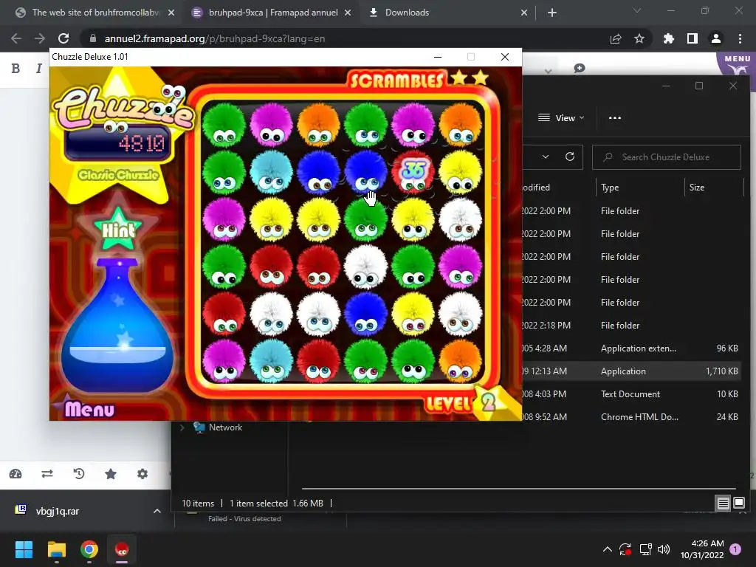Viewport: 756px width, 567px height.
Task: Open Chrome from the taskbar
Action: click(x=89, y=549)
